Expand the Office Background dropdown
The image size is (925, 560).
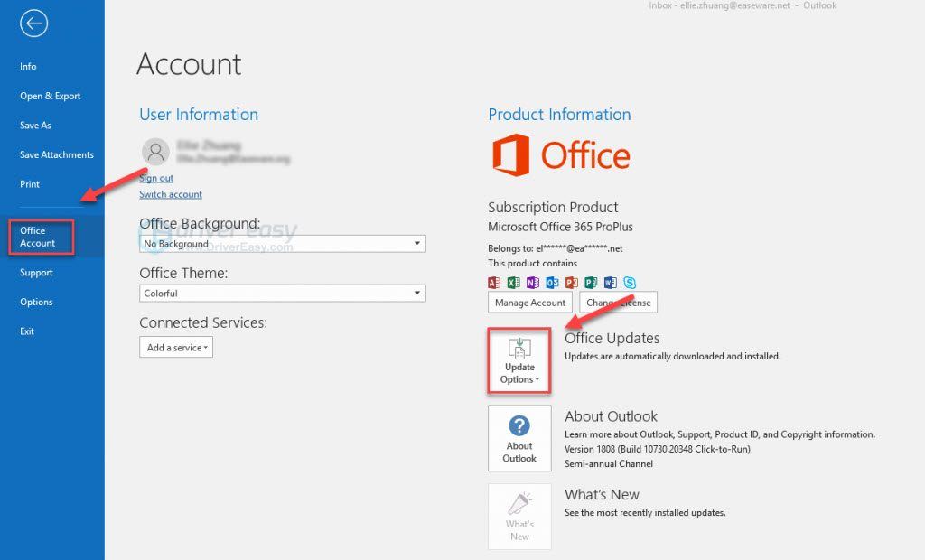click(282, 244)
